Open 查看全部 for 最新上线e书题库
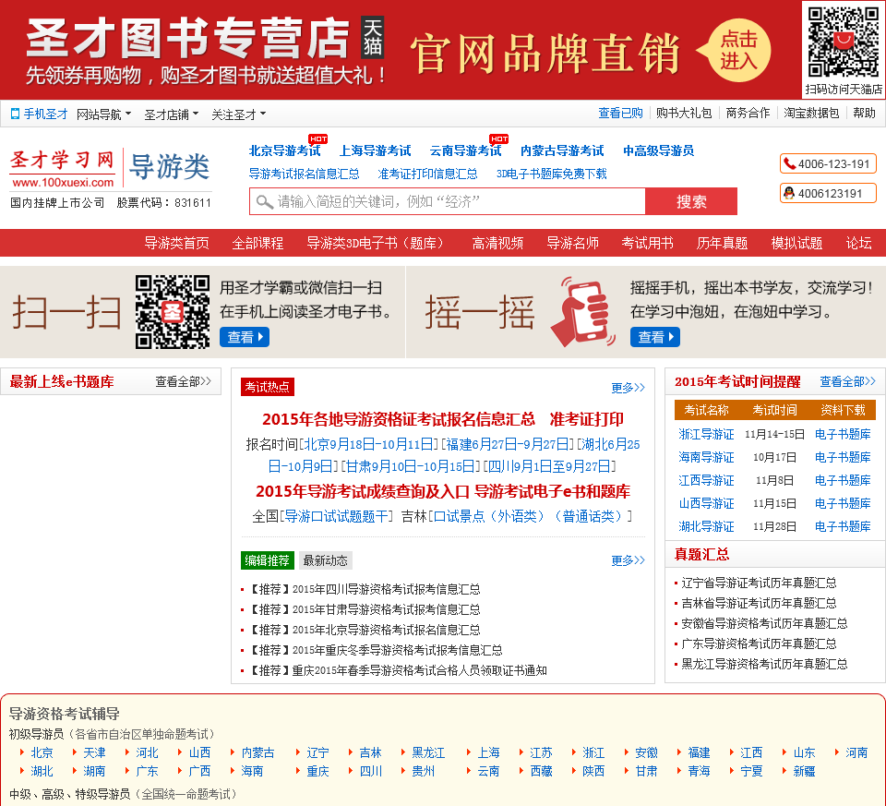The image size is (886, 806). pos(183,381)
